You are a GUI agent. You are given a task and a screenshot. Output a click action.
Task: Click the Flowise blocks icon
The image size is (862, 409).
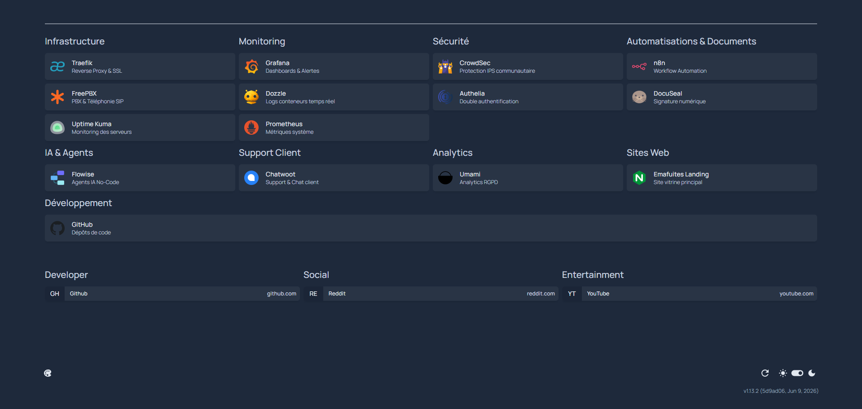coord(57,178)
